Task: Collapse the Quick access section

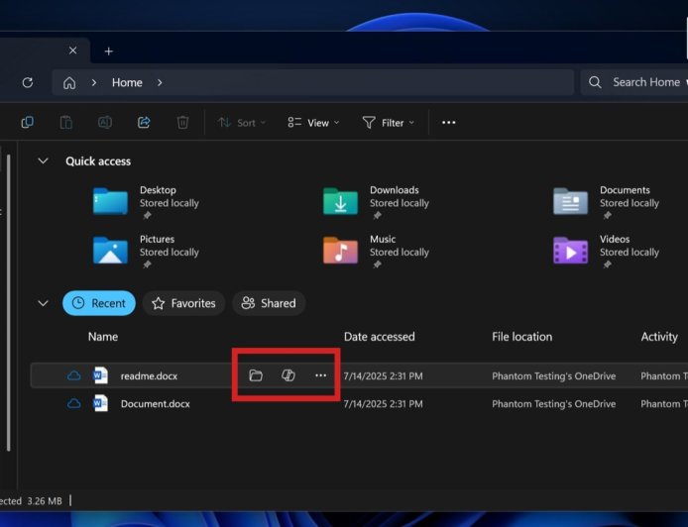Action: point(43,160)
